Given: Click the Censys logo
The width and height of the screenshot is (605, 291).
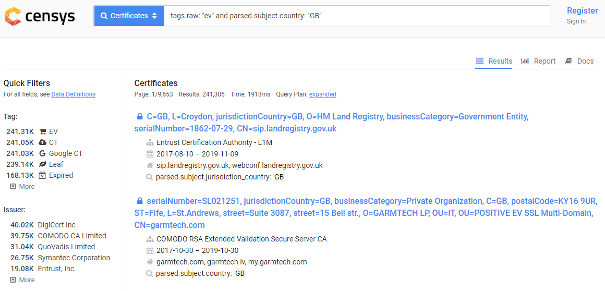Looking at the screenshot, I should pyautogui.click(x=40, y=16).
